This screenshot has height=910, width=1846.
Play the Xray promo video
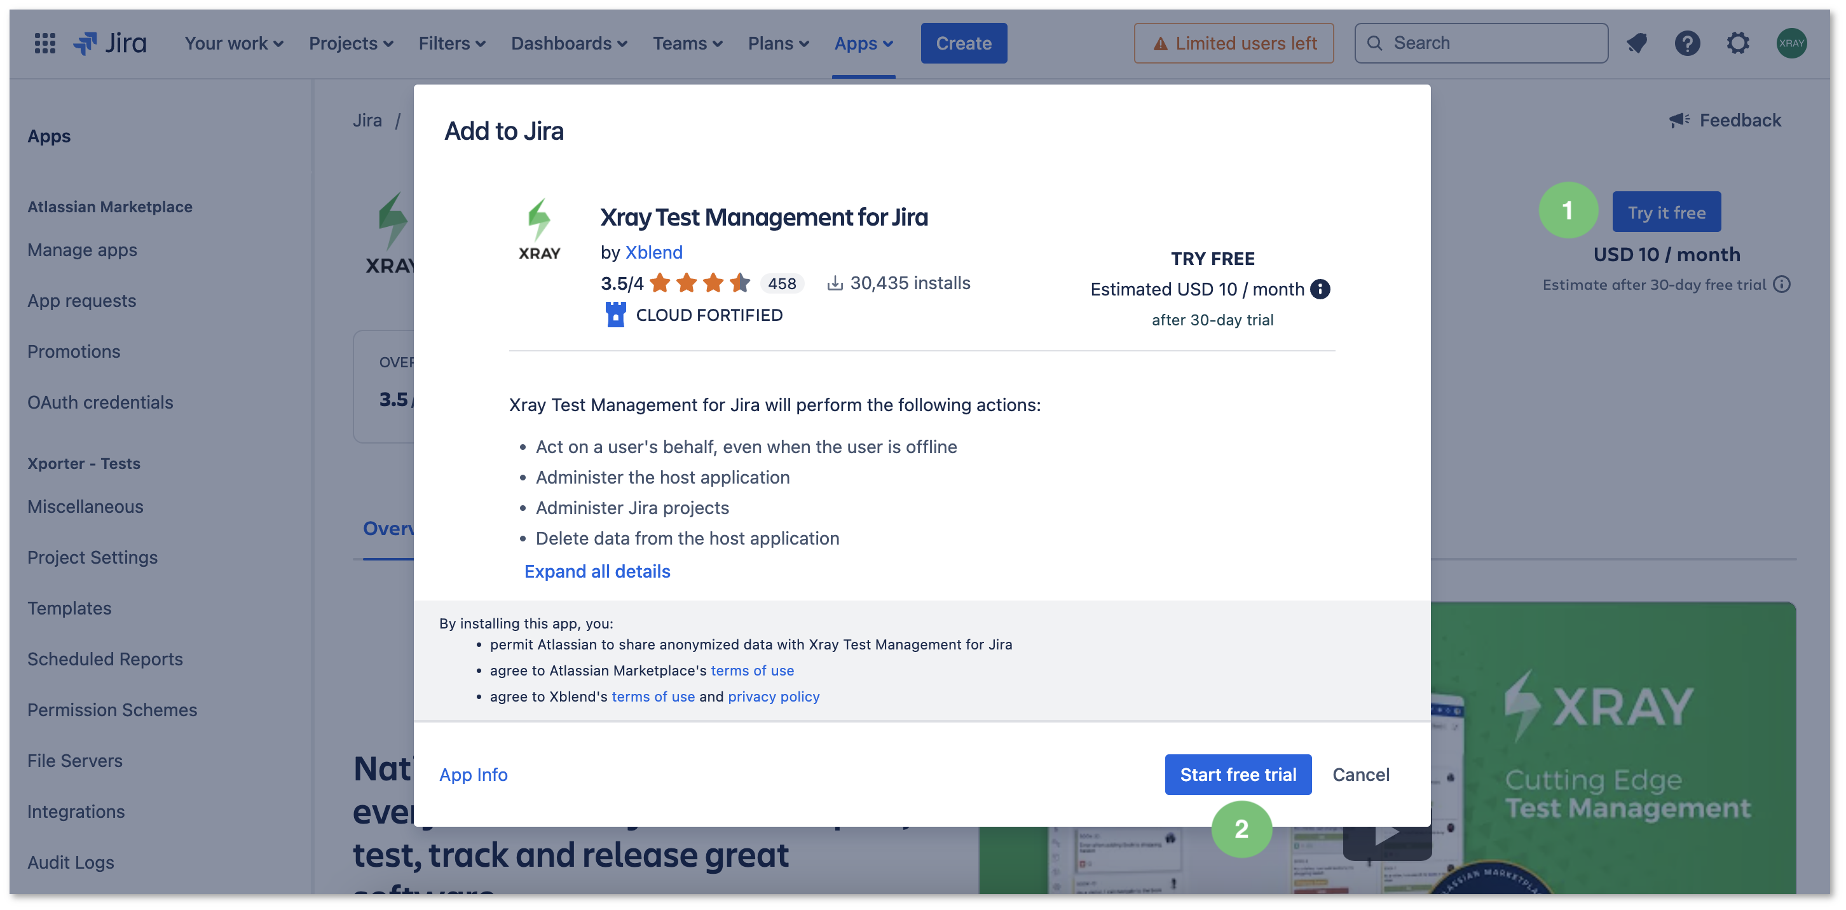(x=1388, y=833)
